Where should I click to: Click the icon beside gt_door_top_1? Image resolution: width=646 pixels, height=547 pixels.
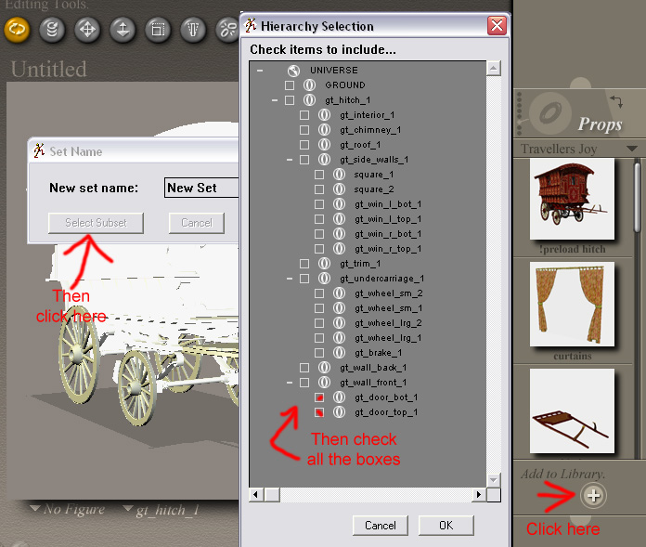pos(339,411)
